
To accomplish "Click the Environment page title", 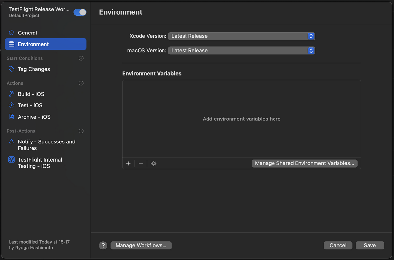I will point(121,12).
